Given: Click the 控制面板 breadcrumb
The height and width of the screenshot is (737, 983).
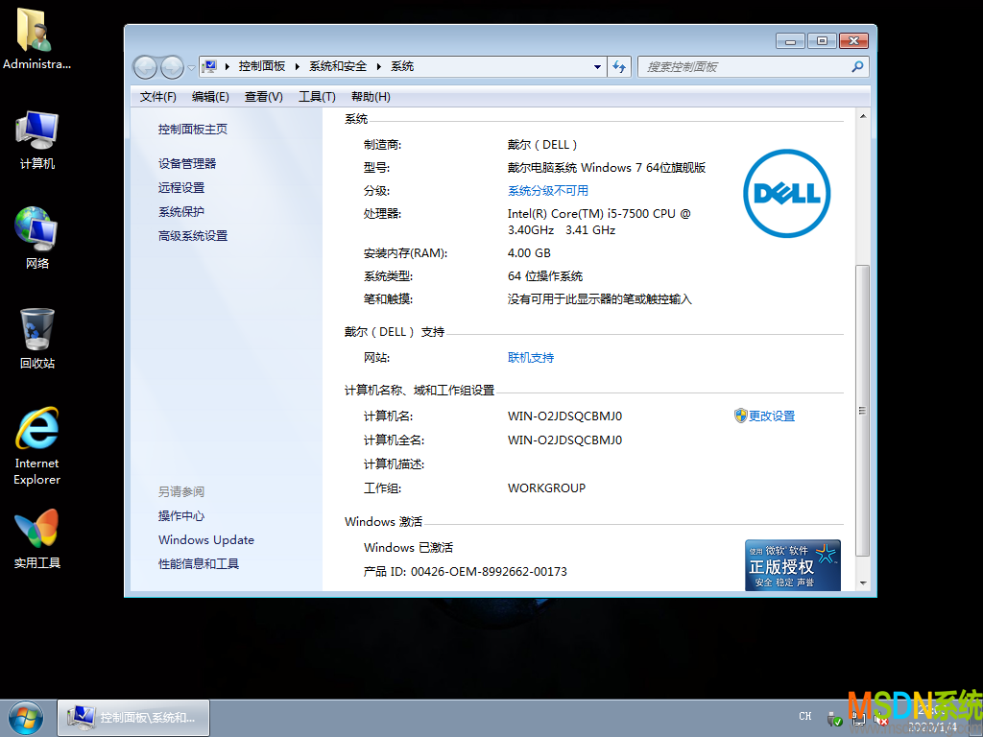Looking at the screenshot, I should [x=262, y=66].
